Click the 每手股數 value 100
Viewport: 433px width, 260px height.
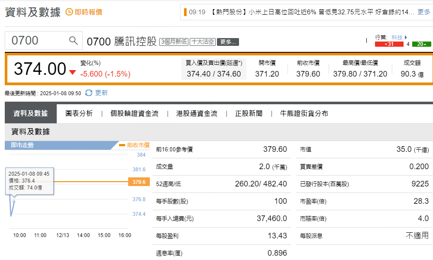(x=281, y=201)
